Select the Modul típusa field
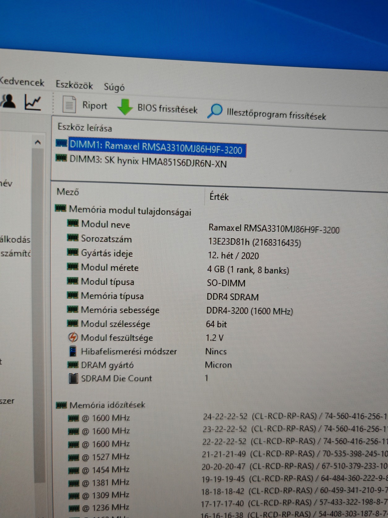This screenshot has width=388, height=518. point(107,282)
